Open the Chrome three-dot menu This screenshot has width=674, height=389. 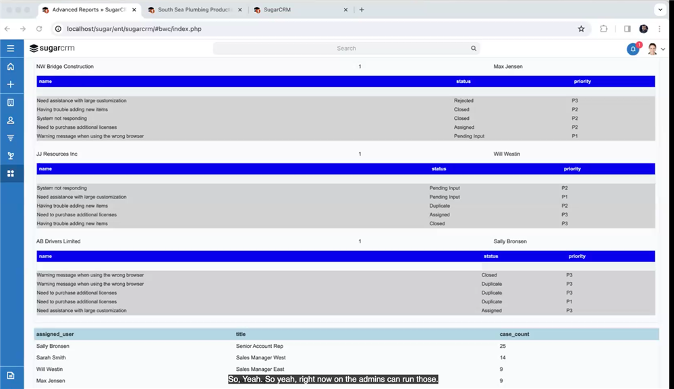659,29
